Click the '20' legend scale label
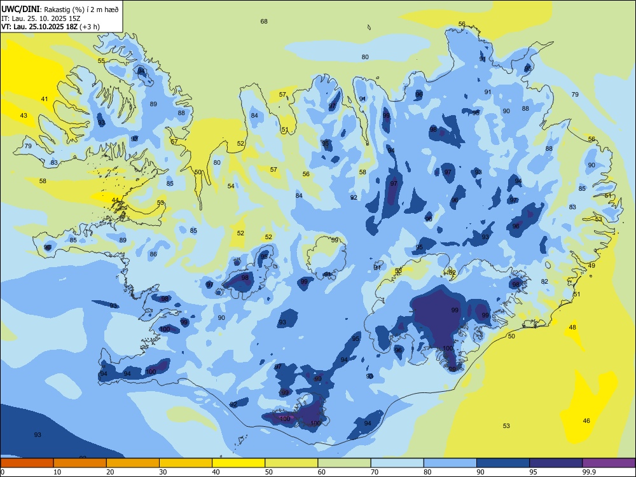 coord(110,472)
